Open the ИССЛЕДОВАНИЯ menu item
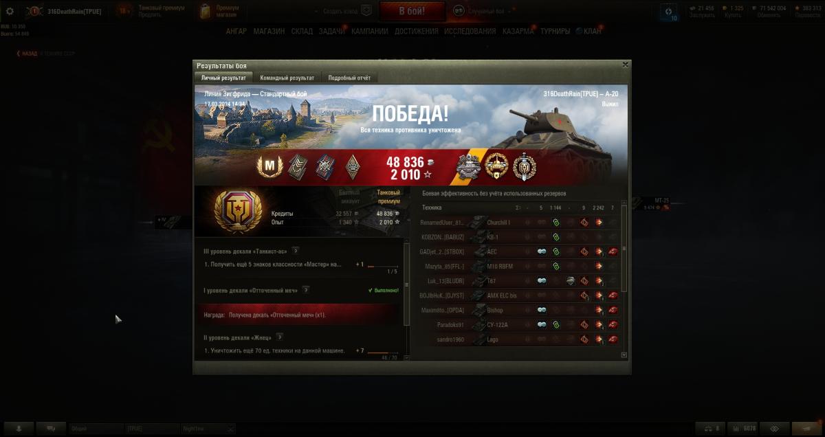The width and height of the screenshot is (825, 437). tap(470, 31)
